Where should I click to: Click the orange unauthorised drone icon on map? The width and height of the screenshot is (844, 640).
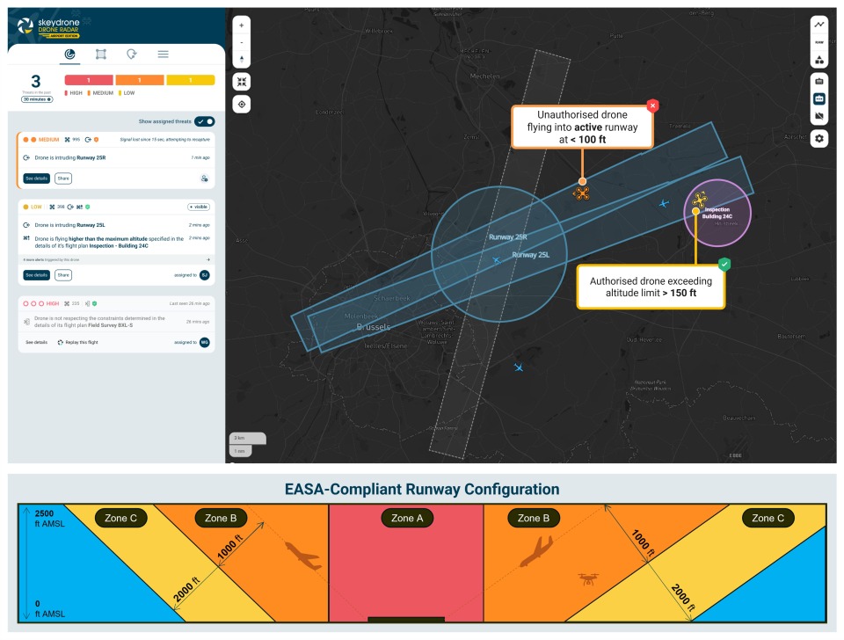[x=581, y=193]
